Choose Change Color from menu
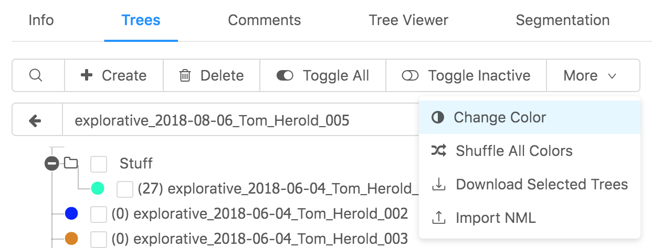Image resolution: width=652 pixels, height=248 pixels. pyautogui.click(x=499, y=117)
